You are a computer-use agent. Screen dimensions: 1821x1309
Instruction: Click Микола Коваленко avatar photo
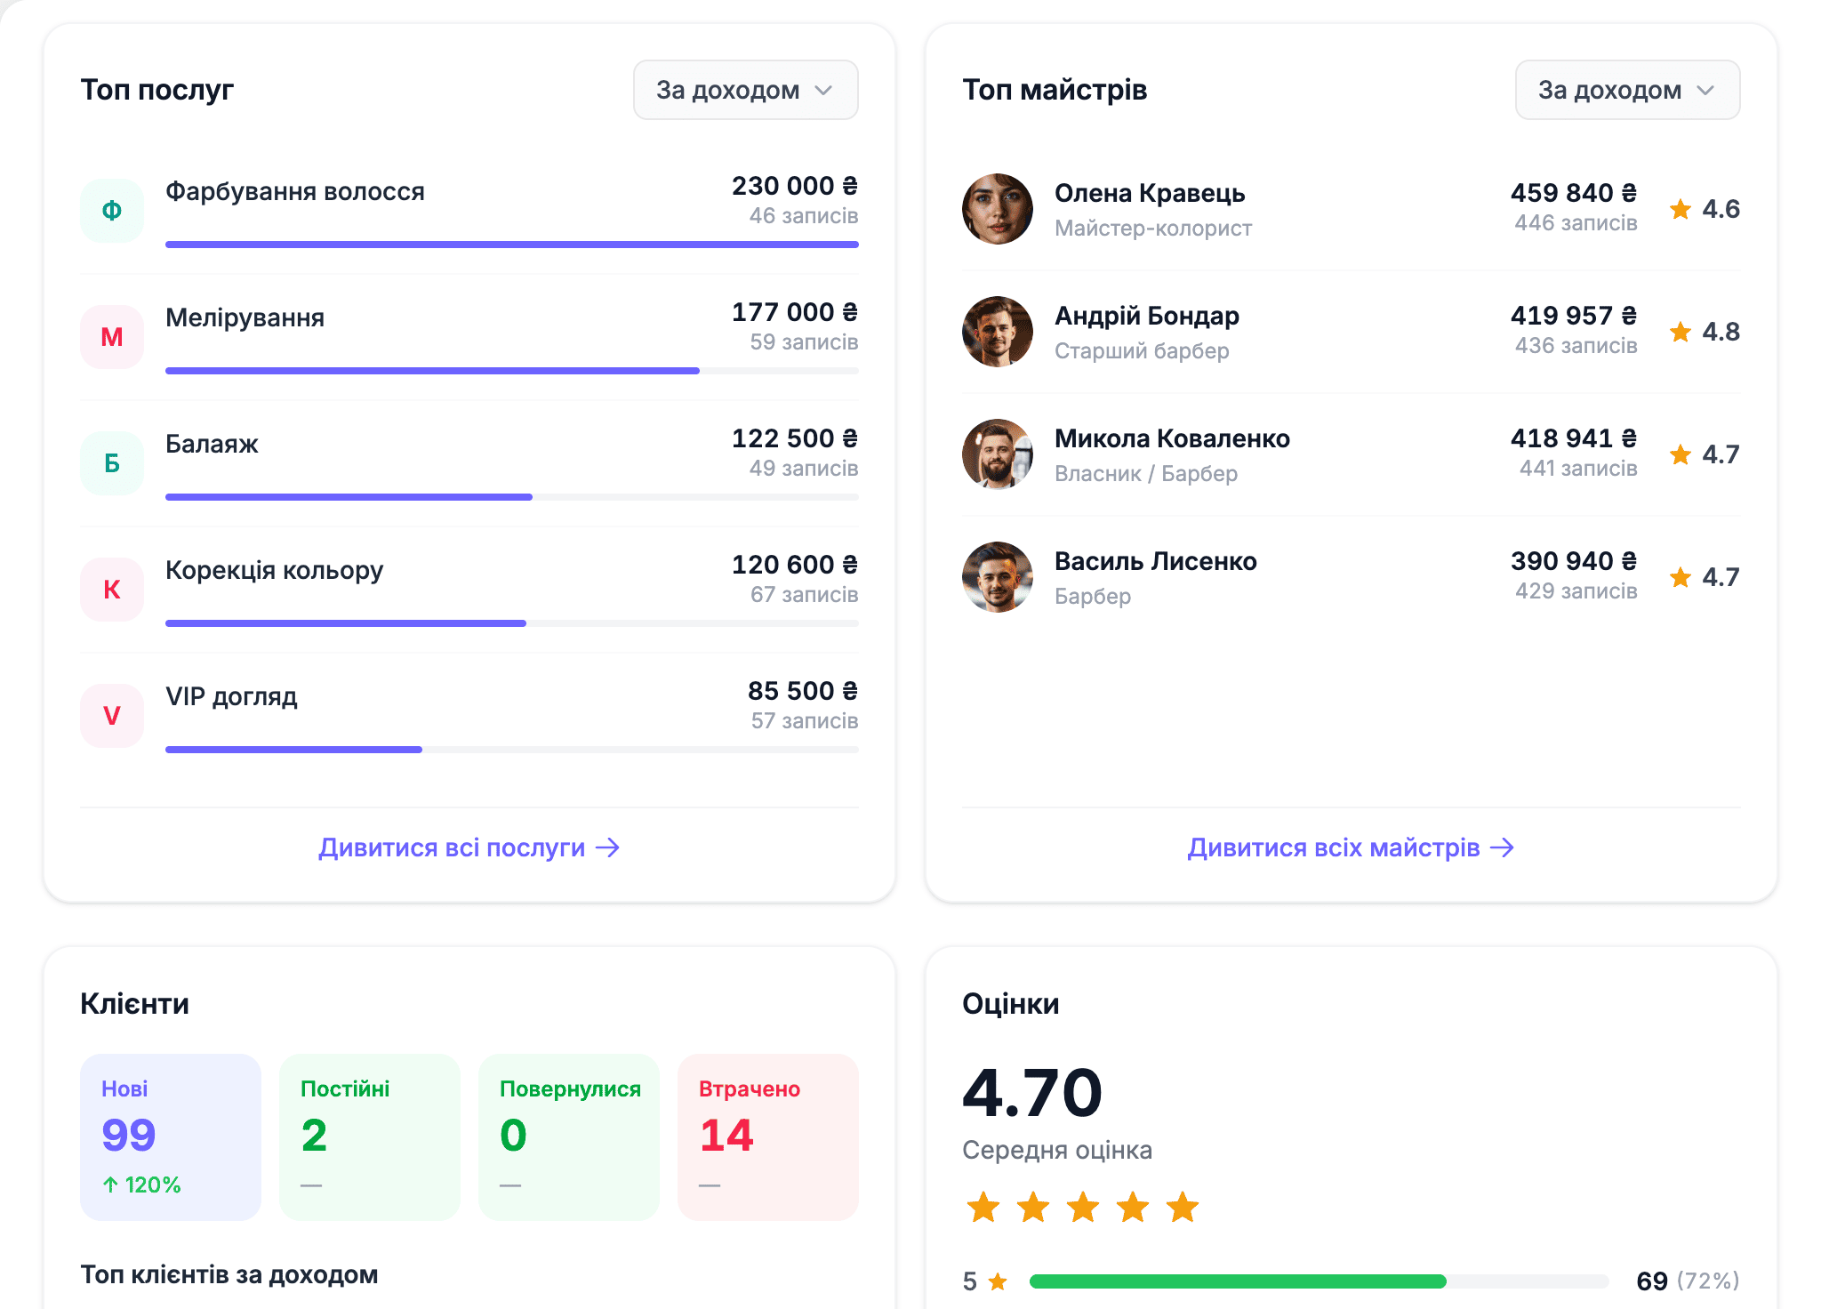click(998, 454)
